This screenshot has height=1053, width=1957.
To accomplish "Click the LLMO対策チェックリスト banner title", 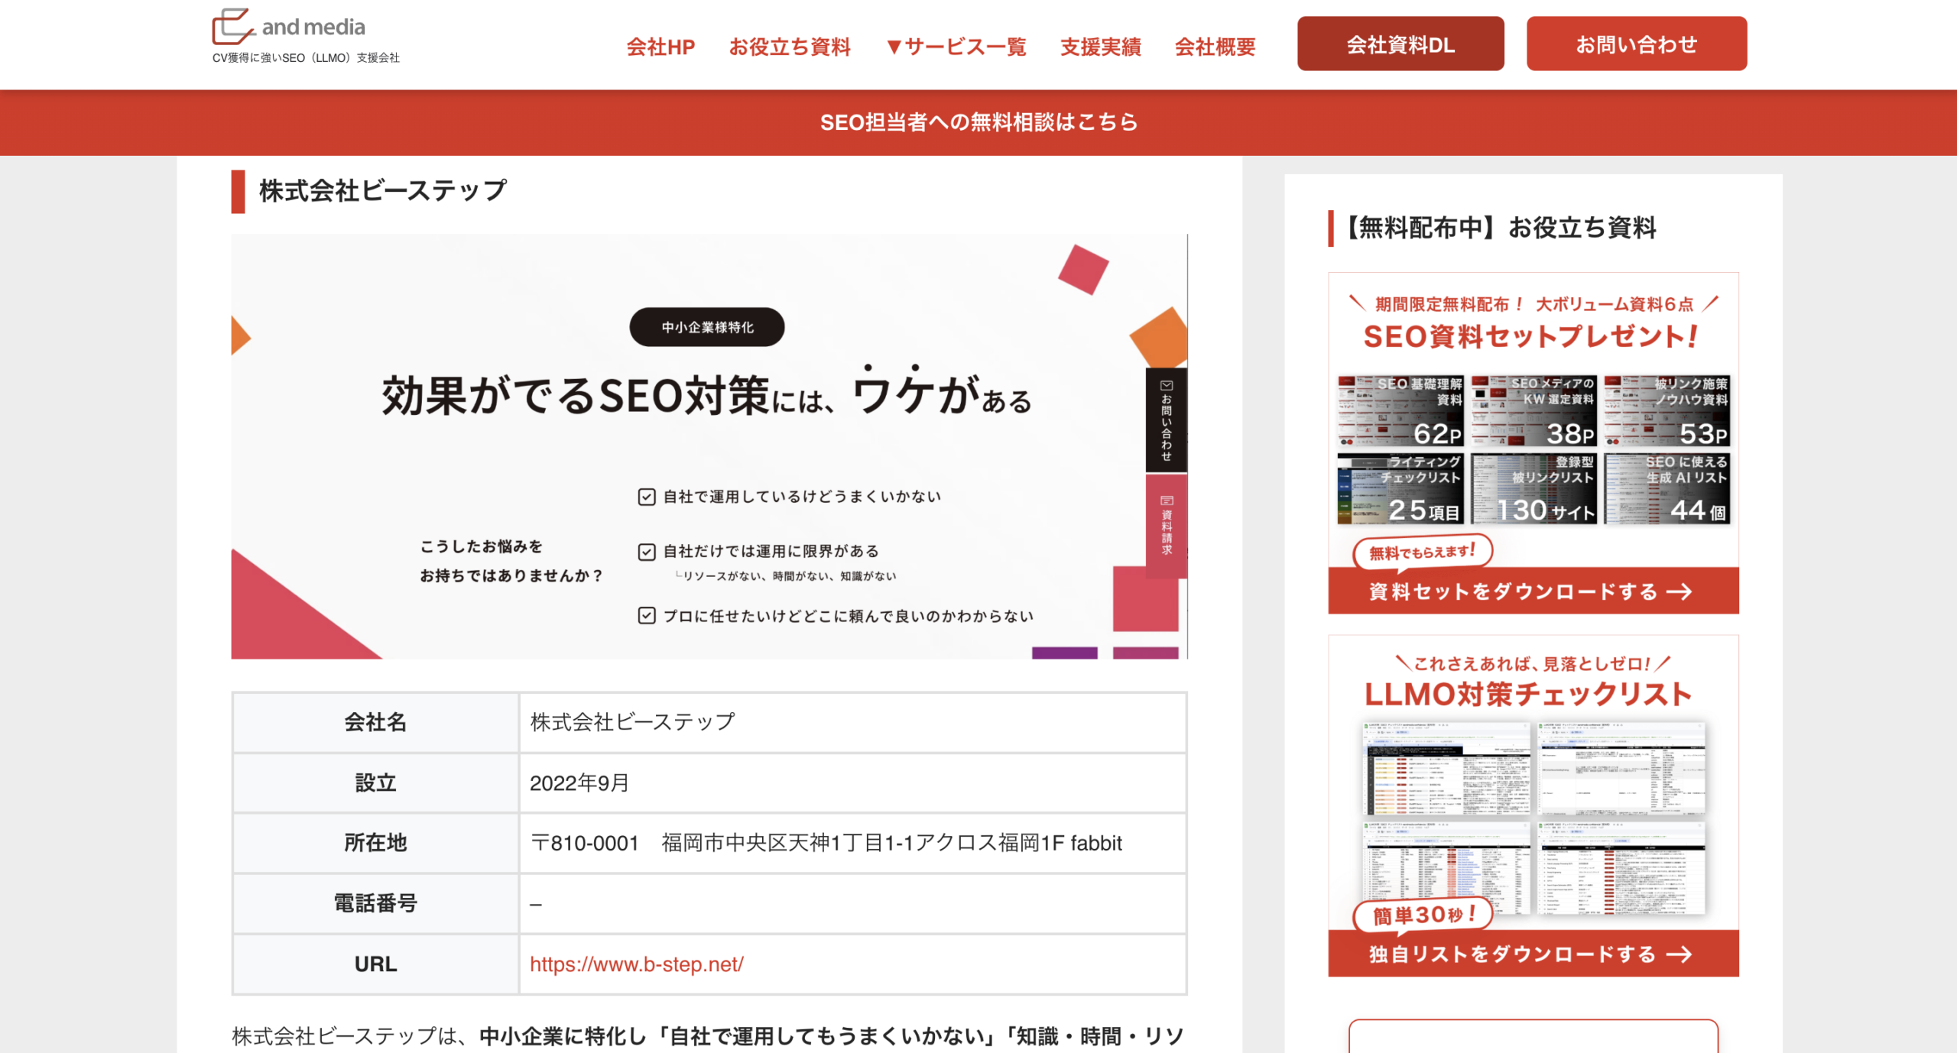I will coord(1528,695).
